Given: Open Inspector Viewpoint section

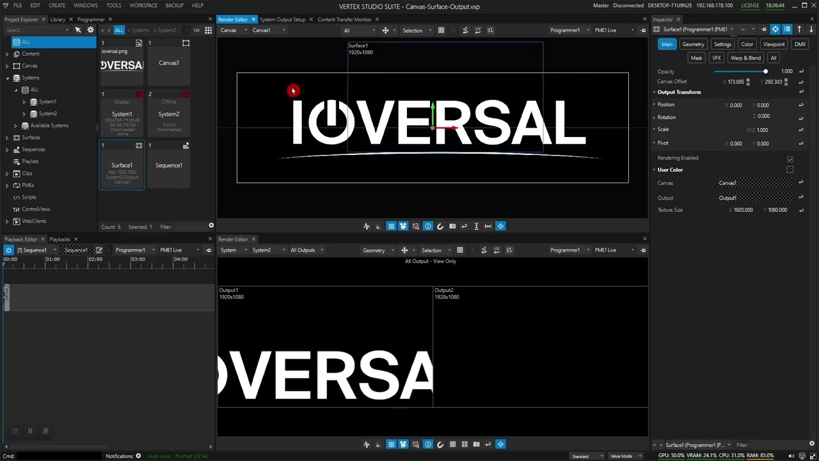Looking at the screenshot, I should point(774,44).
